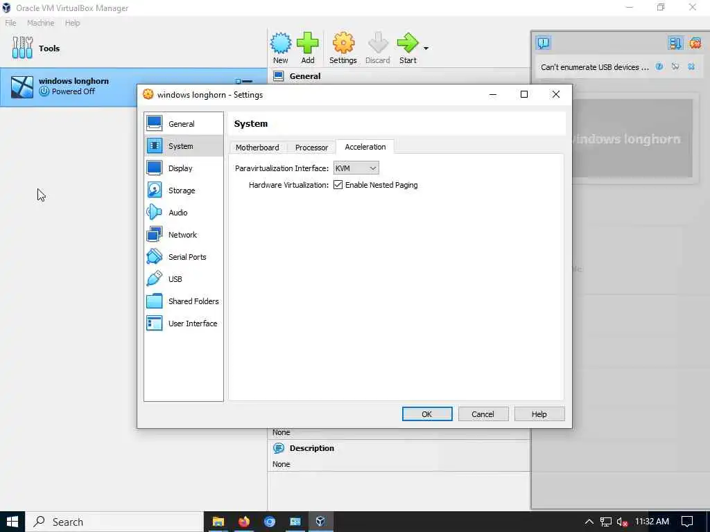Click the windows longhorn VM menu icon

(244, 81)
